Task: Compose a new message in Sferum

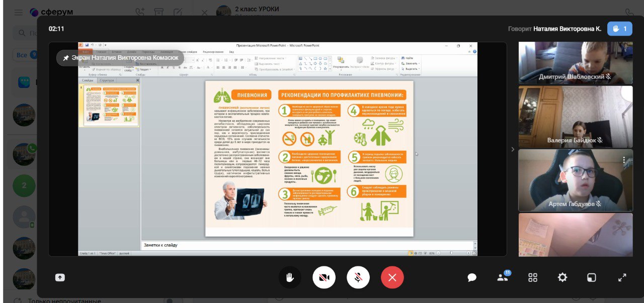Action: click(x=178, y=12)
